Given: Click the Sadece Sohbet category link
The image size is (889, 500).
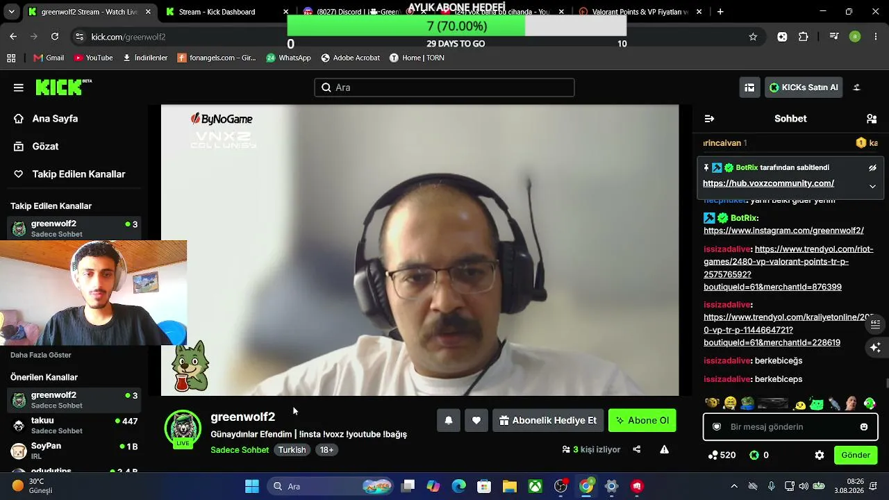Looking at the screenshot, I should coord(240,450).
